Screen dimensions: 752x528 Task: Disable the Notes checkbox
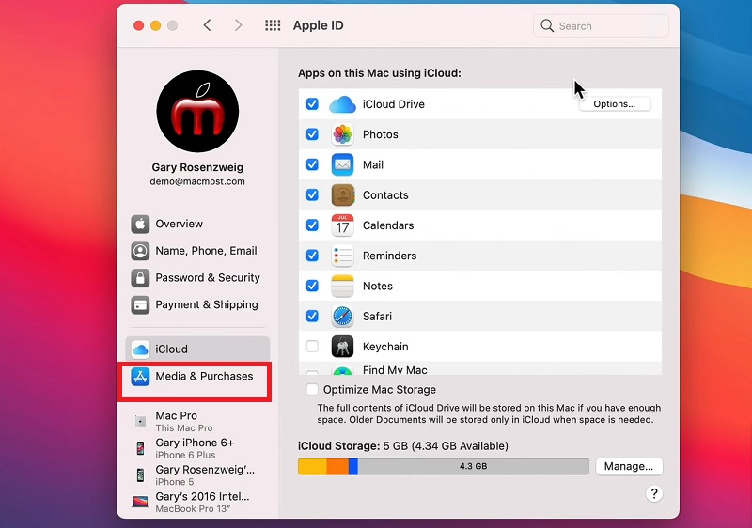click(x=312, y=286)
